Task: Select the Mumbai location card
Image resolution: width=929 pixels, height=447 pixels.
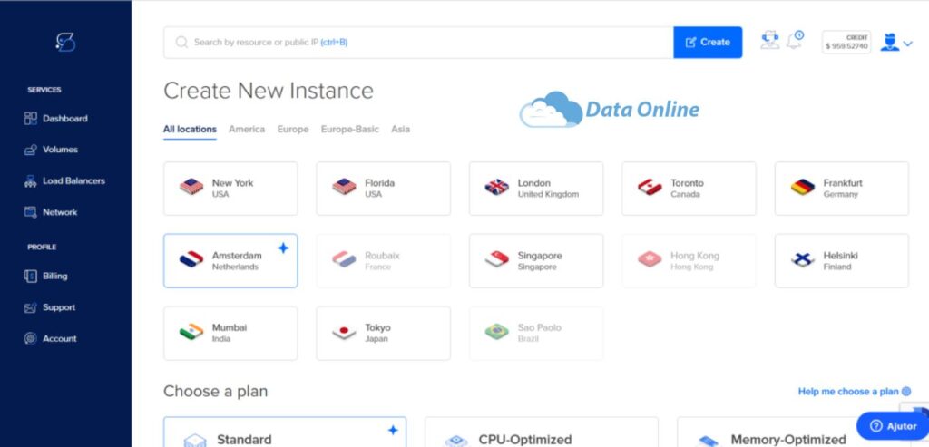Action: [x=230, y=333]
